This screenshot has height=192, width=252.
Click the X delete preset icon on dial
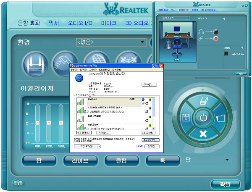pos(203,134)
